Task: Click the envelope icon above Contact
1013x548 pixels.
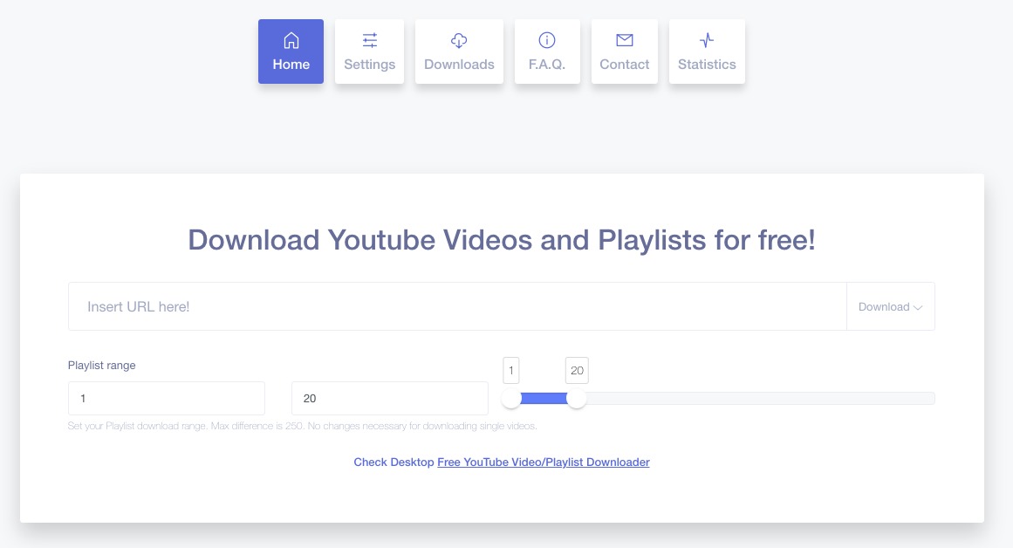Action: click(624, 40)
